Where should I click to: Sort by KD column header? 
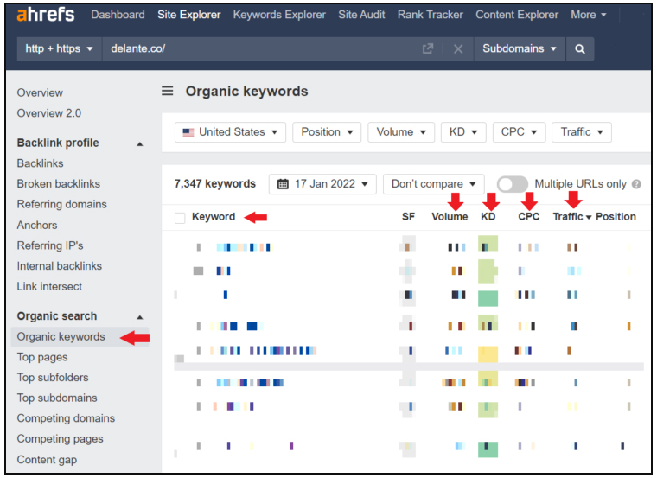[x=488, y=217]
